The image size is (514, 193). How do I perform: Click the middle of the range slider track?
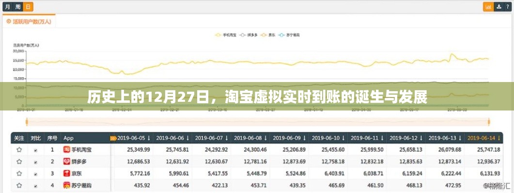coord(258,123)
